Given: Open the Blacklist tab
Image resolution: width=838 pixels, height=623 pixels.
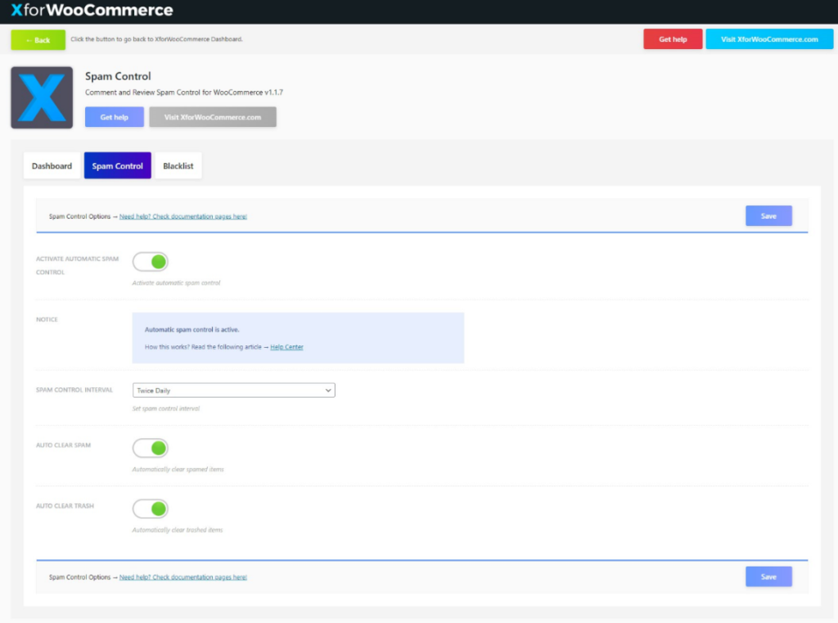Looking at the screenshot, I should point(178,165).
